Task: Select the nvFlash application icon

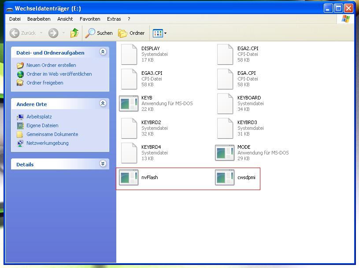Action: pyautogui.click(x=129, y=177)
